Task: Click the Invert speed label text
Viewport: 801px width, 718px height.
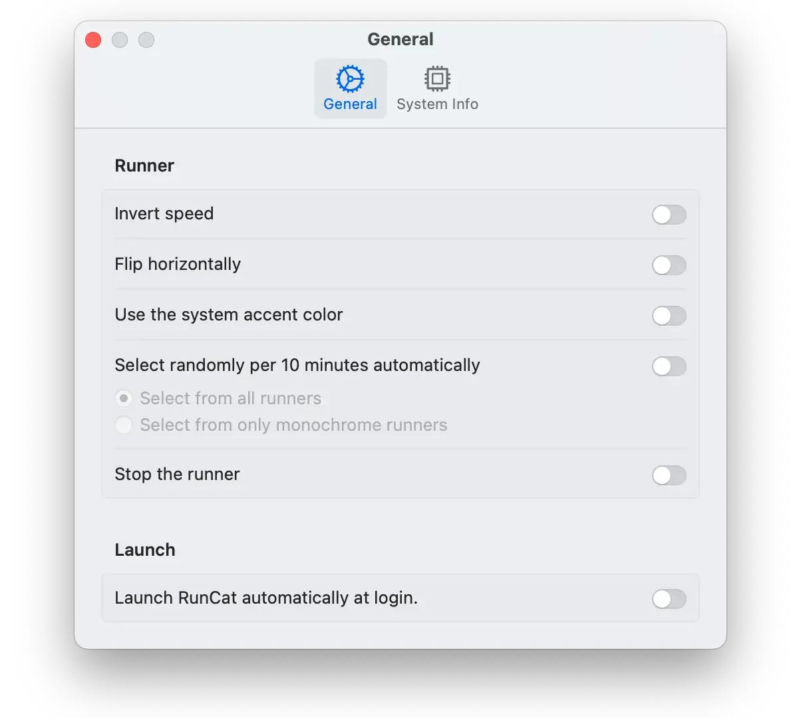Action: 164,213
